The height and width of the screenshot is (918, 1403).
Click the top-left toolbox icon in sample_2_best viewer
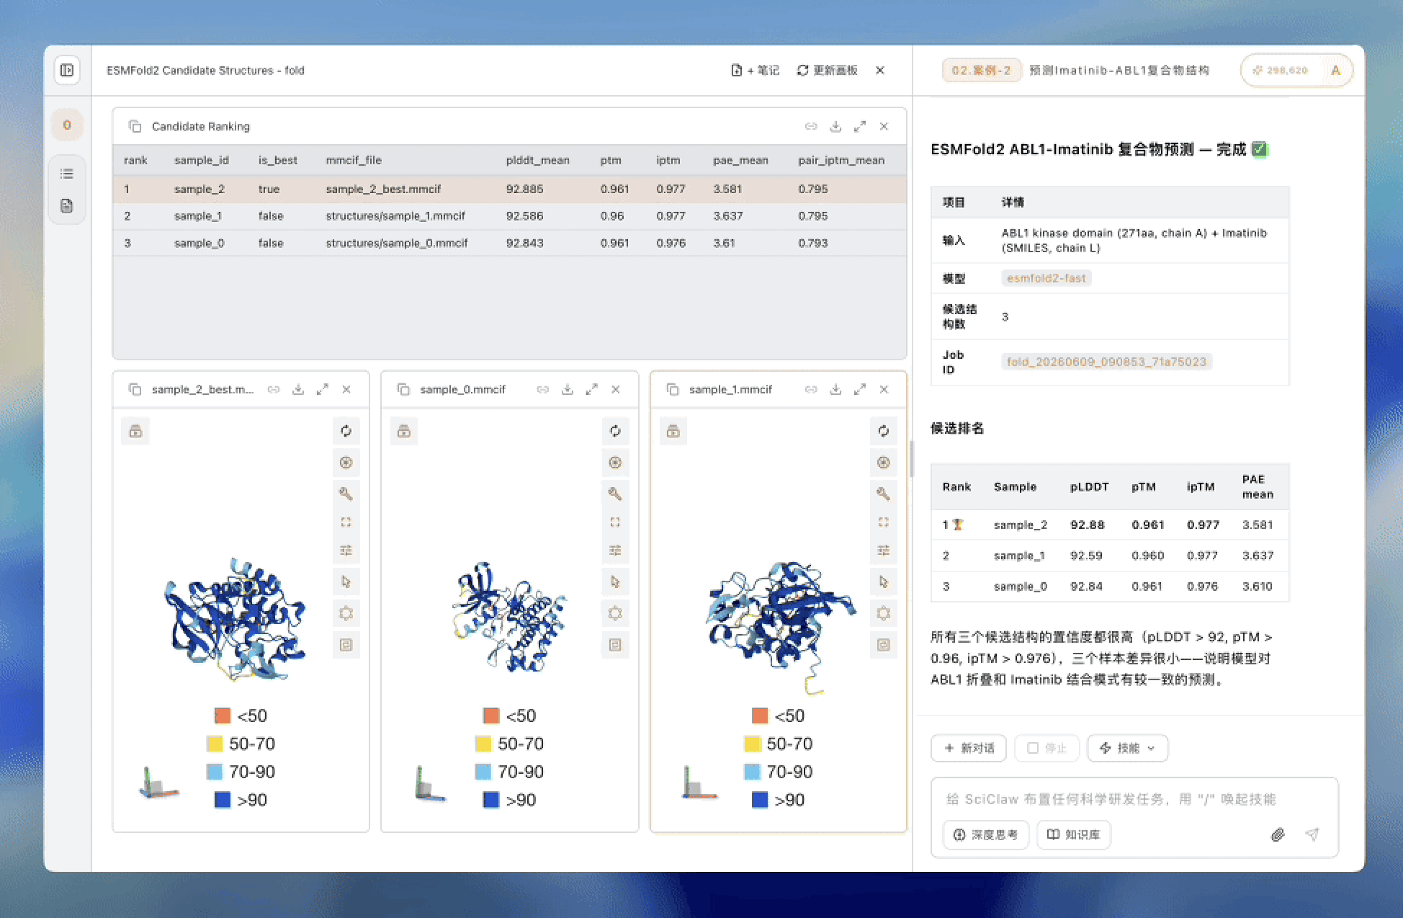[x=135, y=432]
